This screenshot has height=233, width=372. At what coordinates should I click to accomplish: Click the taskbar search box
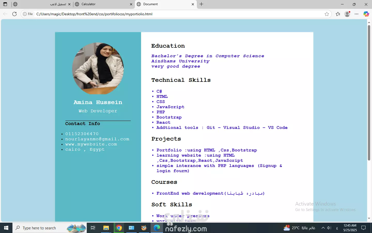pos(50,228)
